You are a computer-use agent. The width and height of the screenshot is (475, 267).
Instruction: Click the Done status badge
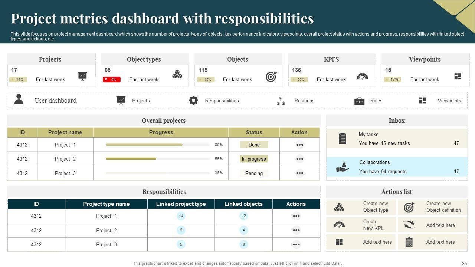point(254,145)
